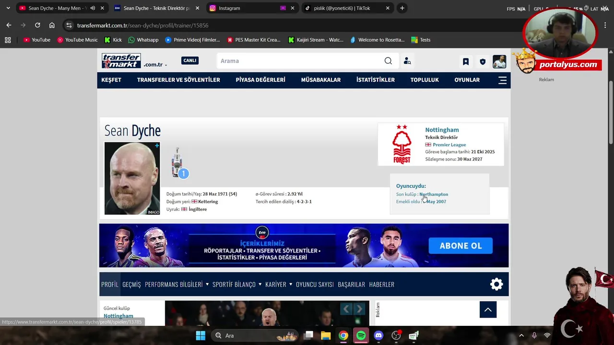Click the browser home icon
This screenshot has height=345, width=614.
point(52,25)
